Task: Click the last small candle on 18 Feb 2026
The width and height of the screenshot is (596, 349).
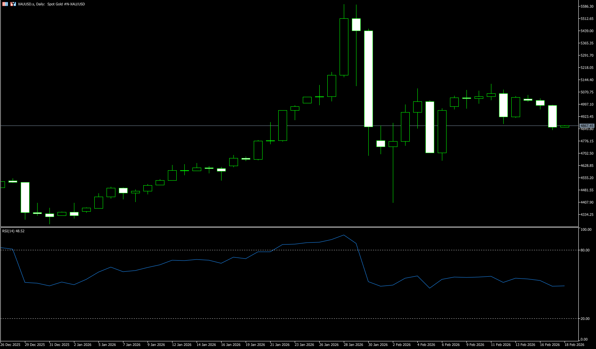Action: click(x=565, y=126)
